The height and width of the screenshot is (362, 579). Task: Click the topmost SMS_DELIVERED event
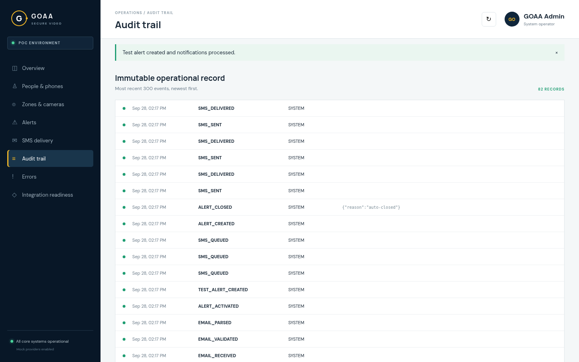tap(340, 108)
